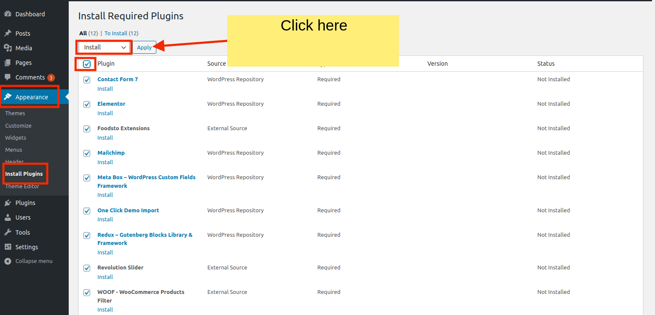655x315 pixels.
Task: Open the Redux Gutenberg Blocks Library link
Action: [x=145, y=239]
